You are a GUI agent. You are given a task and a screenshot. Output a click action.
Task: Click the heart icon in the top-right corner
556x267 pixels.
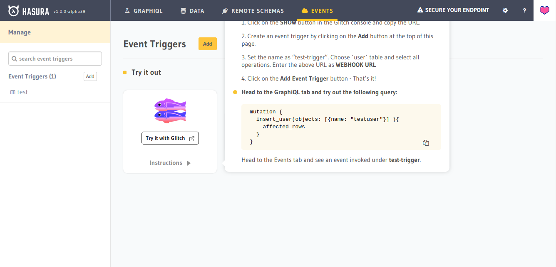point(545,10)
